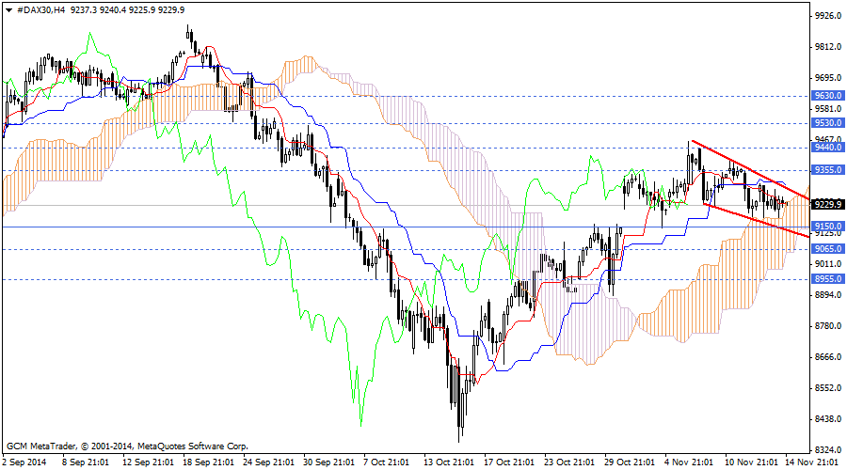Viewport: 847px width, 470px height.
Task: Click the 18 Sep 21:01 date label
Action: pos(208,462)
